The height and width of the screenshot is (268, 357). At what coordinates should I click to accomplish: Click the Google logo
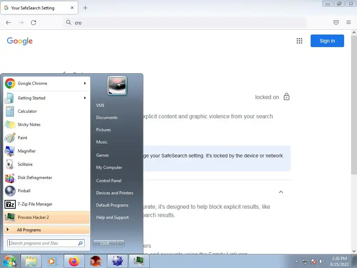pos(20,41)
